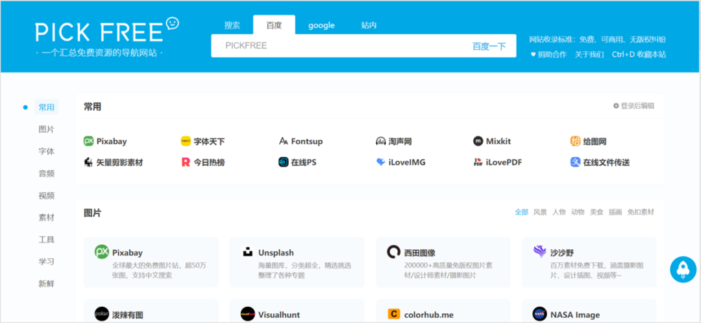The height and width of the screenshot is (323, 701).
Task: Select 素材 in the left sidebar
Action: coord(47,217)
